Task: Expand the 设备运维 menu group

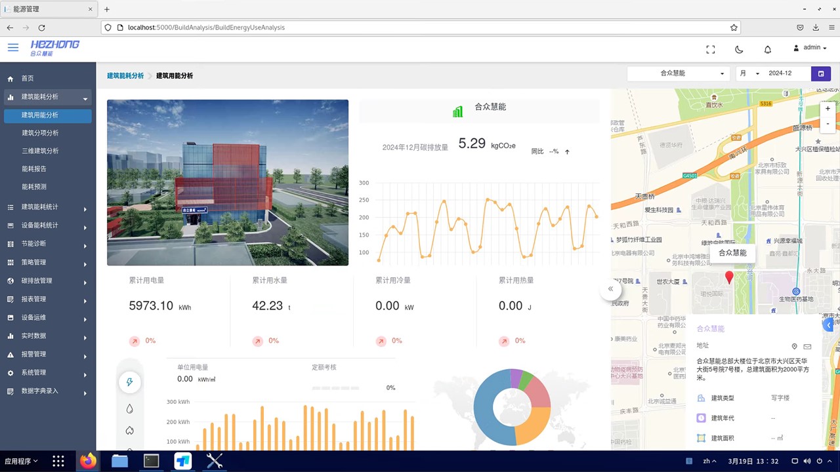Action: [x=48, y=317]
